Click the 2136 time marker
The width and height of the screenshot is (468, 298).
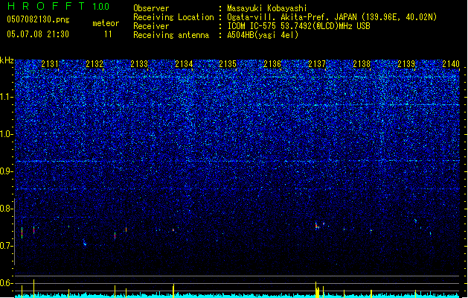pos(272,64)
